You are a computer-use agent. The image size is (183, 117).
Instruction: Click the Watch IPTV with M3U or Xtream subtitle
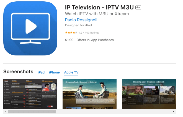pos(97,14)
